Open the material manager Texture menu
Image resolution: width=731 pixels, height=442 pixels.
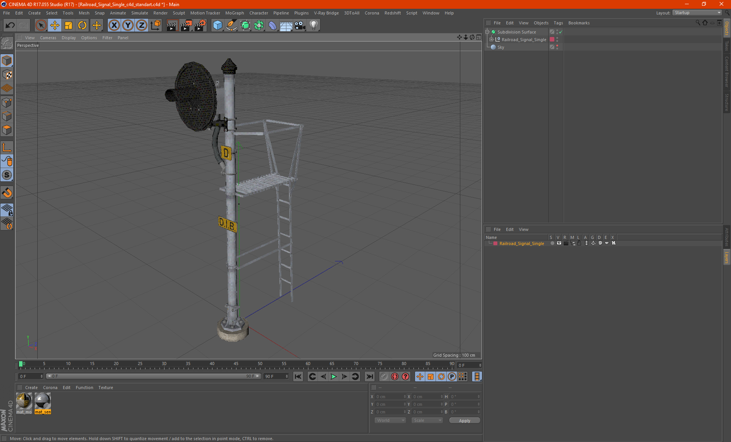coord(105,388)
